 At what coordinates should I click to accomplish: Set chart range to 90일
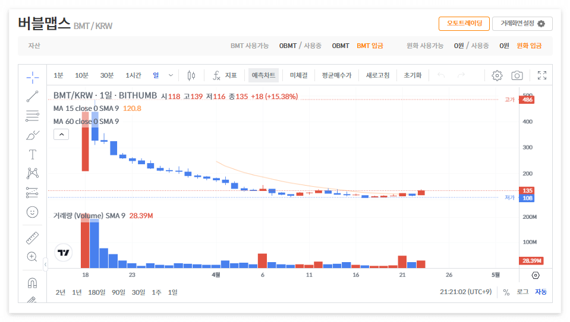[x=118, y=292]
